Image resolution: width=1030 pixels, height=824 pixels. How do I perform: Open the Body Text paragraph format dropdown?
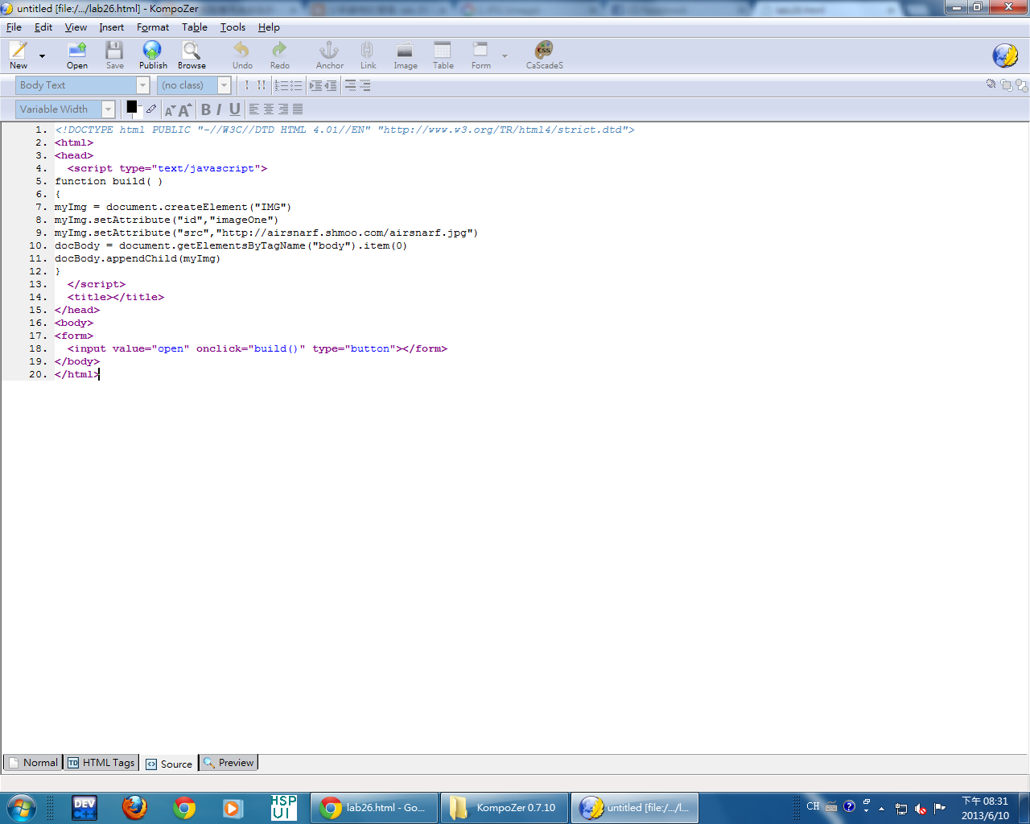tap(83, 85)
